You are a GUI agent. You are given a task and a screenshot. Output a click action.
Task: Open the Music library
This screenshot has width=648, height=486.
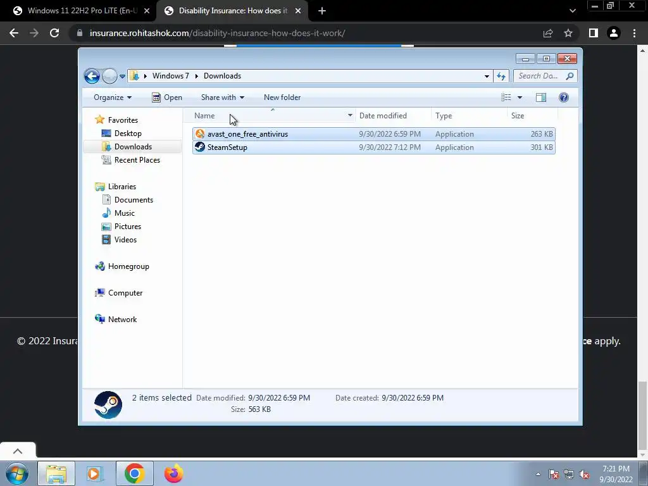125,213
